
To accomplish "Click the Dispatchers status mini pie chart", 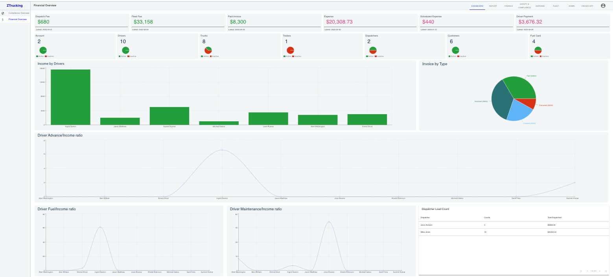I will point(373,50).
